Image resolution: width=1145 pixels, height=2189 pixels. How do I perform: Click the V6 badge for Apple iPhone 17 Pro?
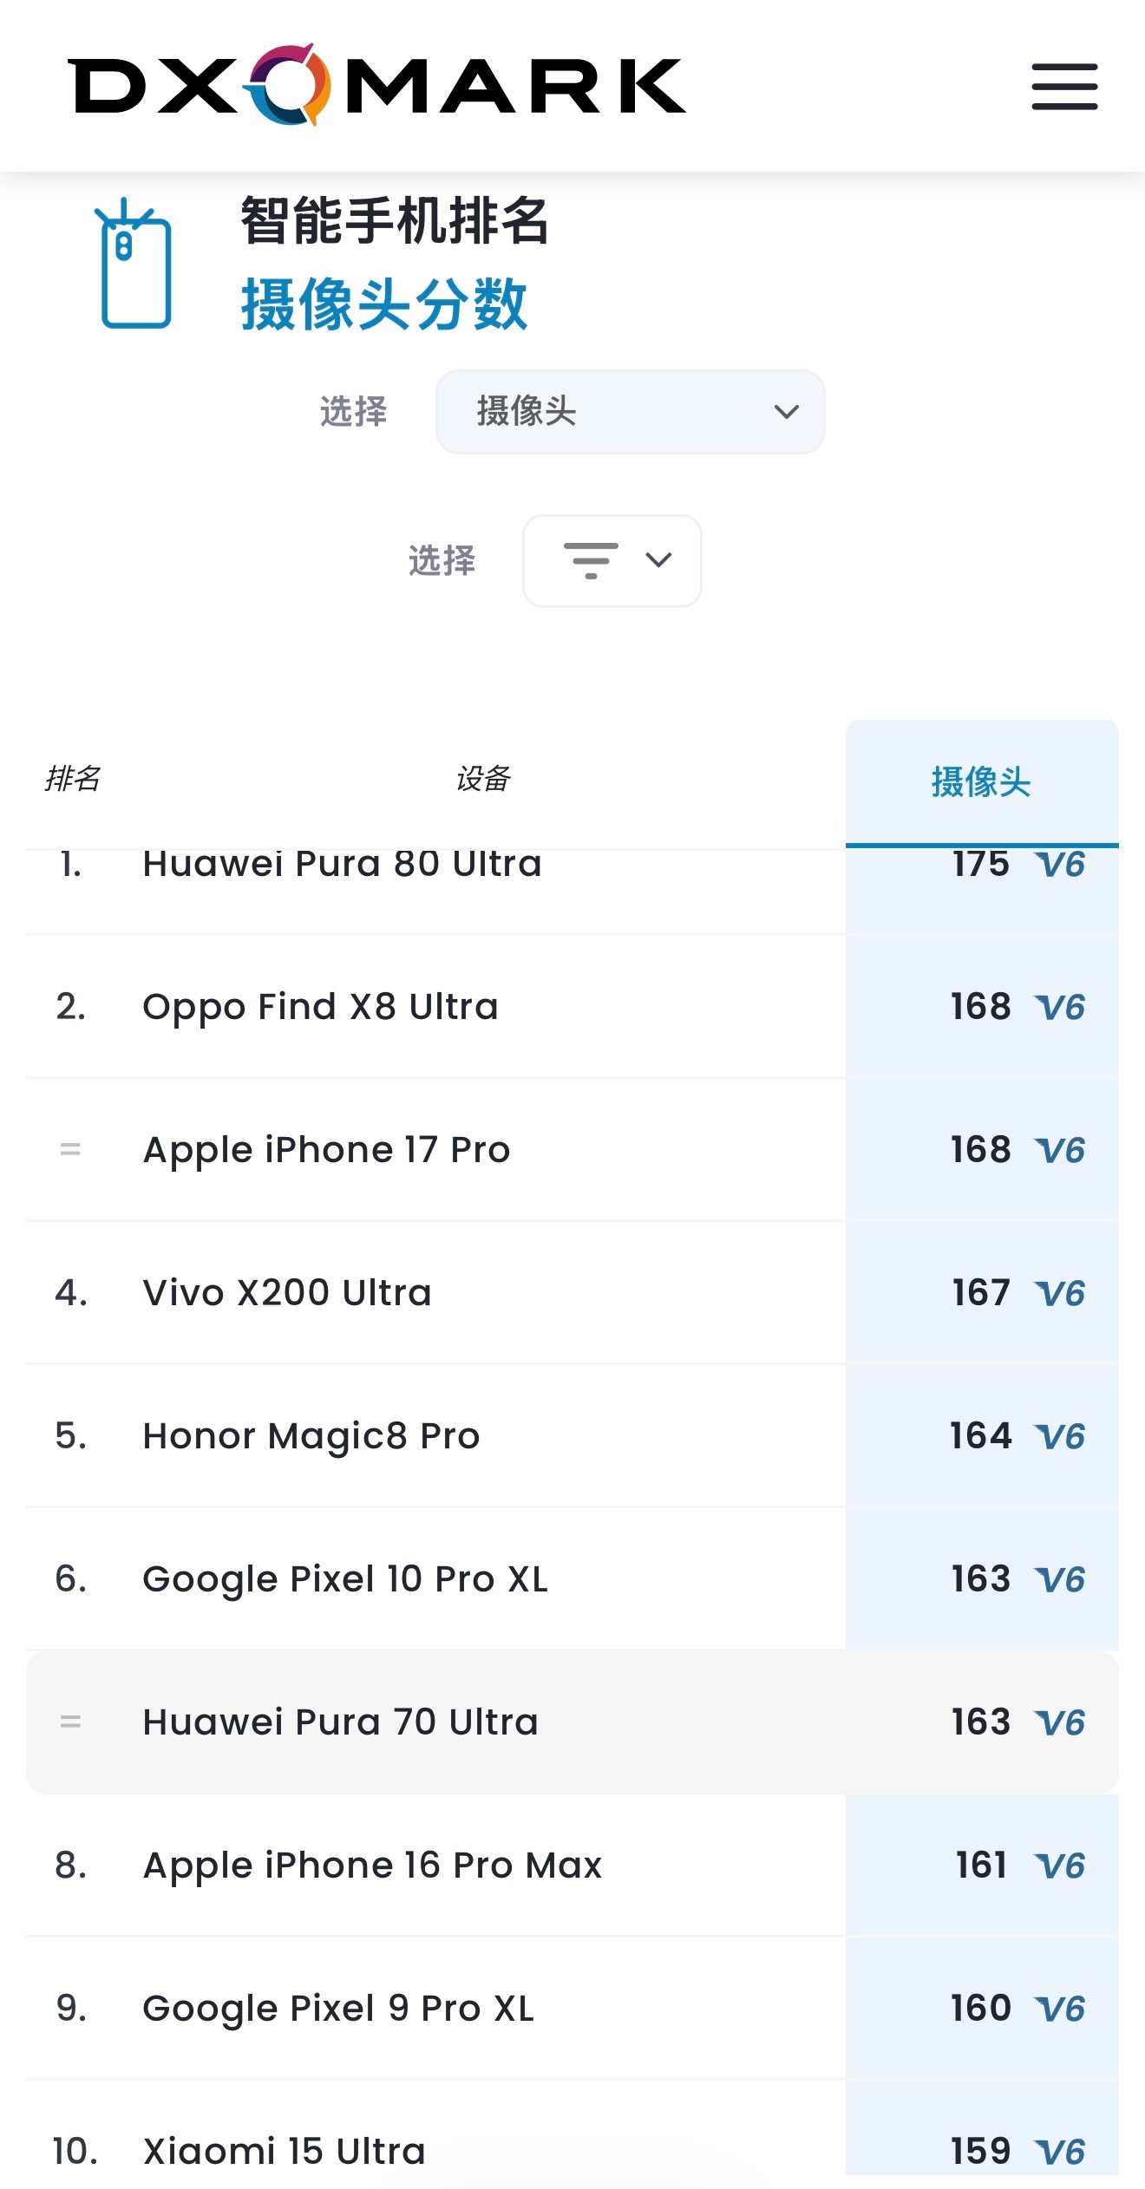click(1060, 1149)
